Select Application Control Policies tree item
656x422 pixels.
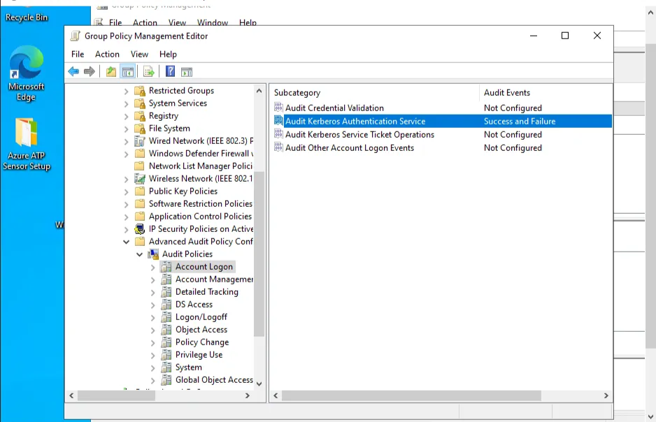(x=200, y=216)
